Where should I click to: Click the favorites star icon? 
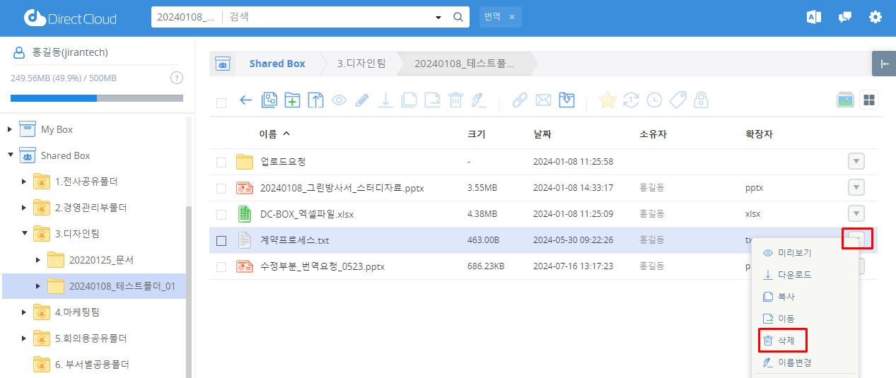coord(607,100)
